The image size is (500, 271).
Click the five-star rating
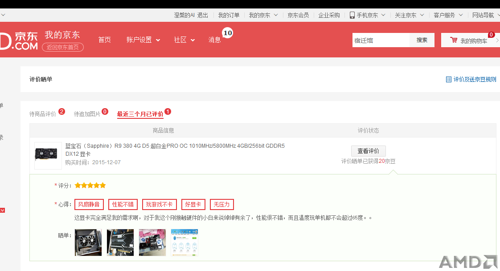(90, 185)
